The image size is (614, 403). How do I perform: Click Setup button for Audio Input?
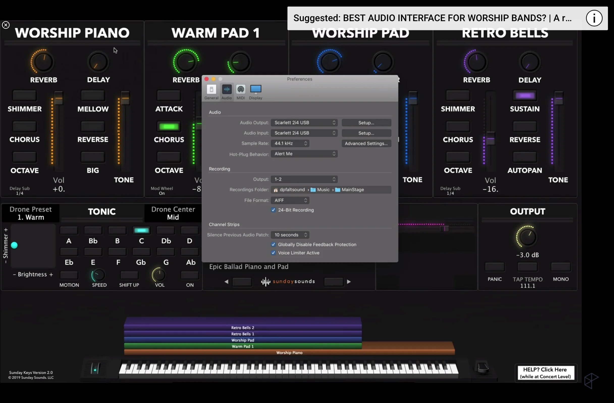tap(366, 133)
